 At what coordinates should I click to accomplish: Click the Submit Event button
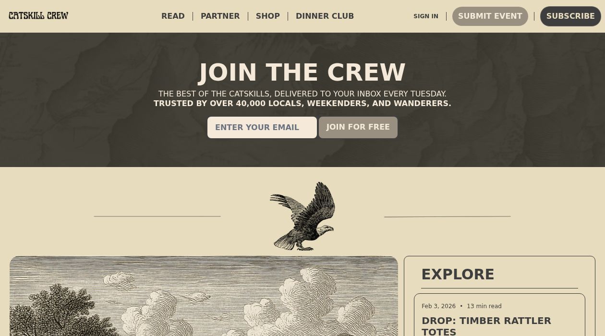point(490,16)
